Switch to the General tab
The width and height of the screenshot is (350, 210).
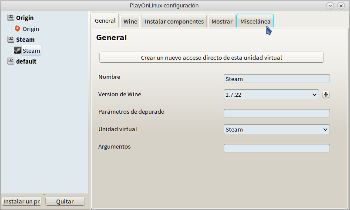click(105, 20)
